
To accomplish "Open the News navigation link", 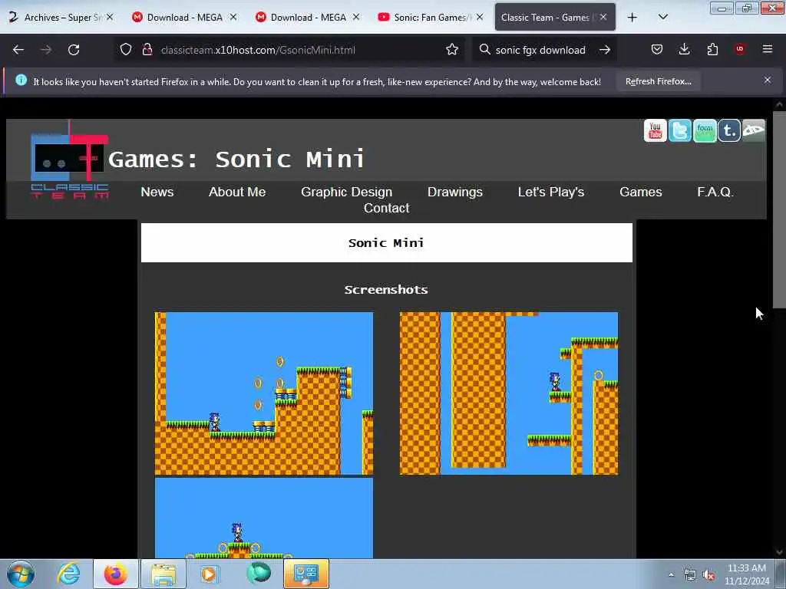I will [x=157, y=192].
